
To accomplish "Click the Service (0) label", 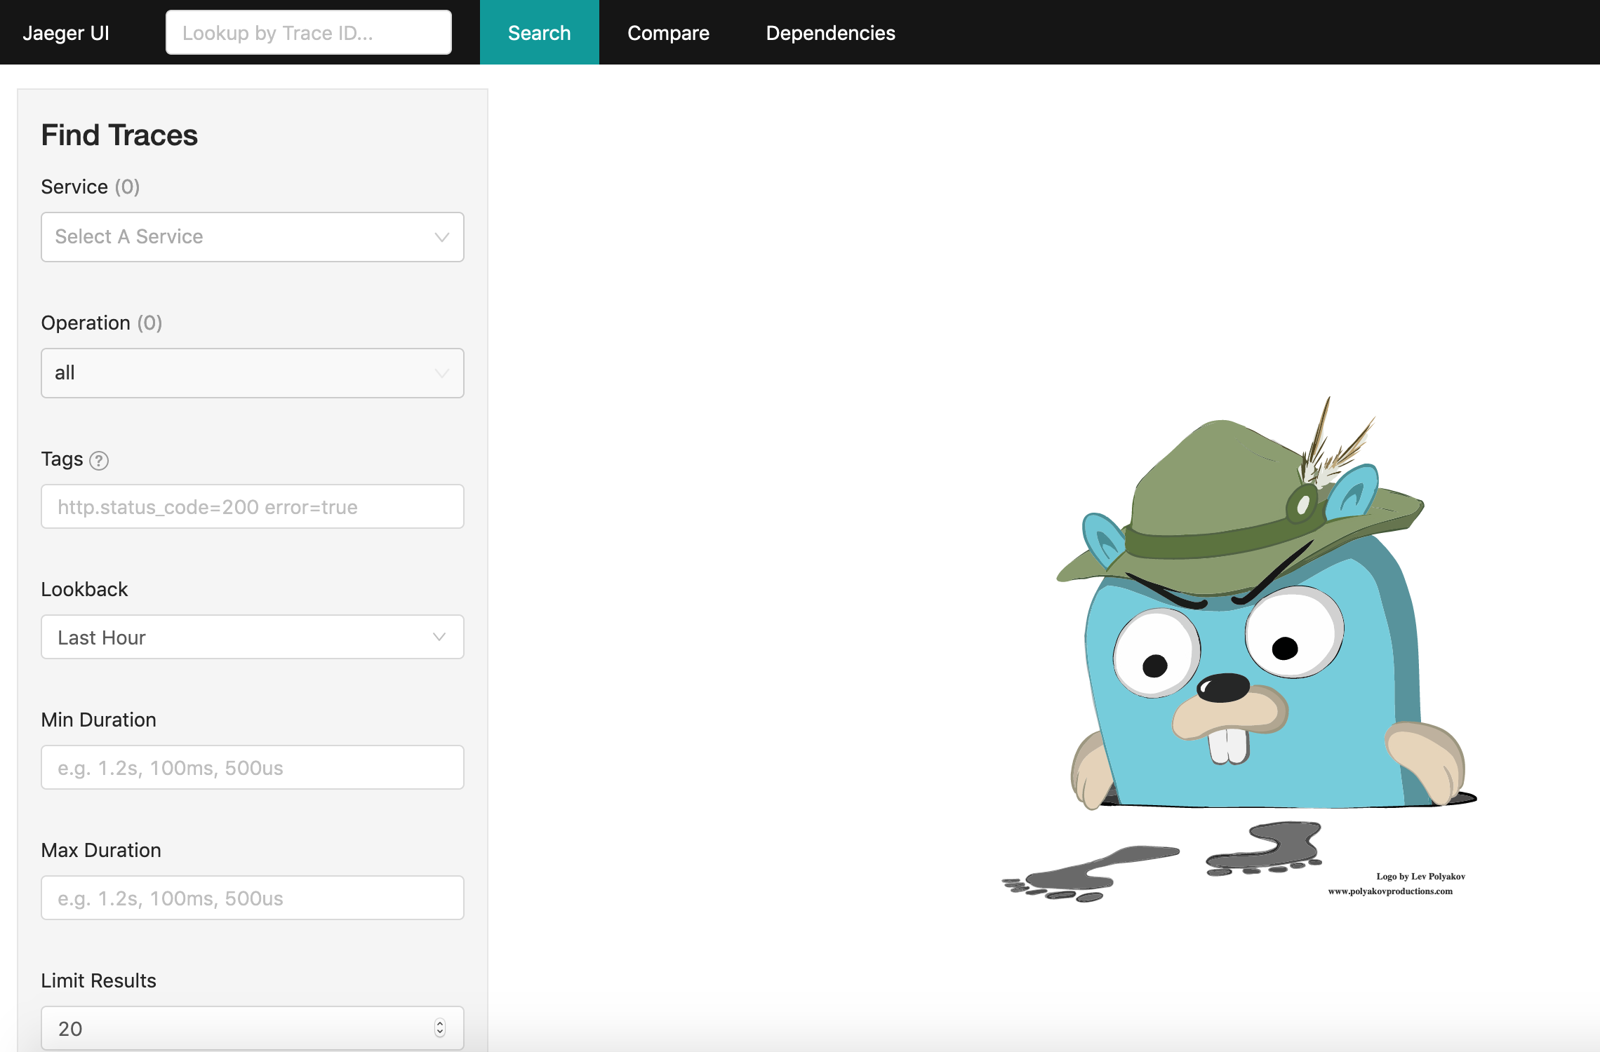I will [91, 187].
